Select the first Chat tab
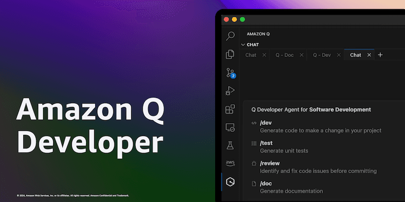 click(x=251, y=55)
